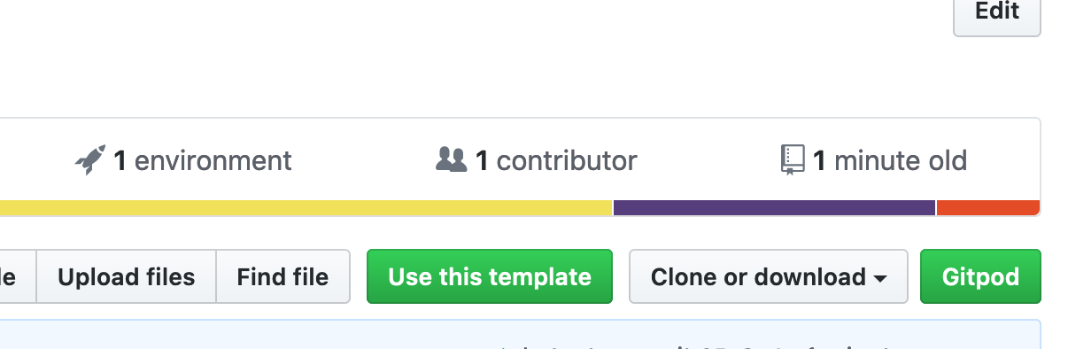Click the yellow segment of the language bar

[x=306, y=208]
